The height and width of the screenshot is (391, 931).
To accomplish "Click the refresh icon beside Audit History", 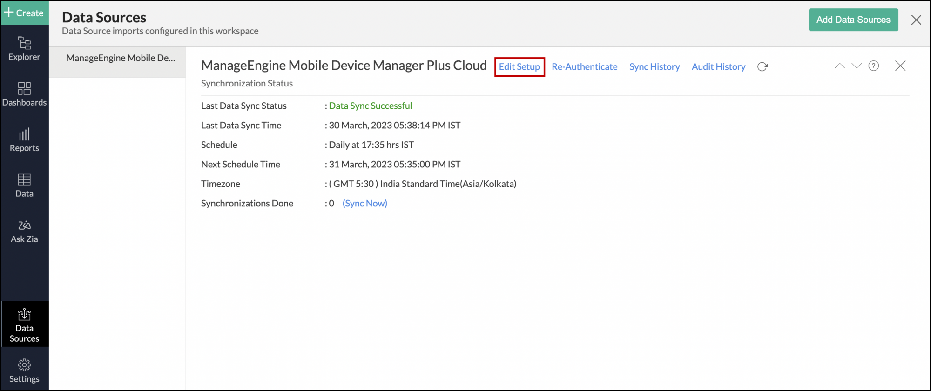I will pyautogui.click(x=762, y=67).
